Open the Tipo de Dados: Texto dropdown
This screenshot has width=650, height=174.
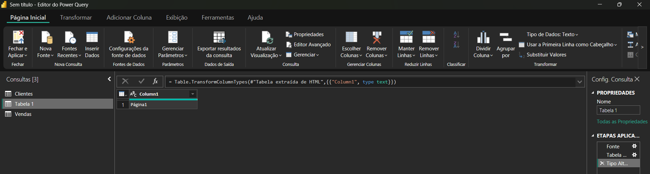552,34
